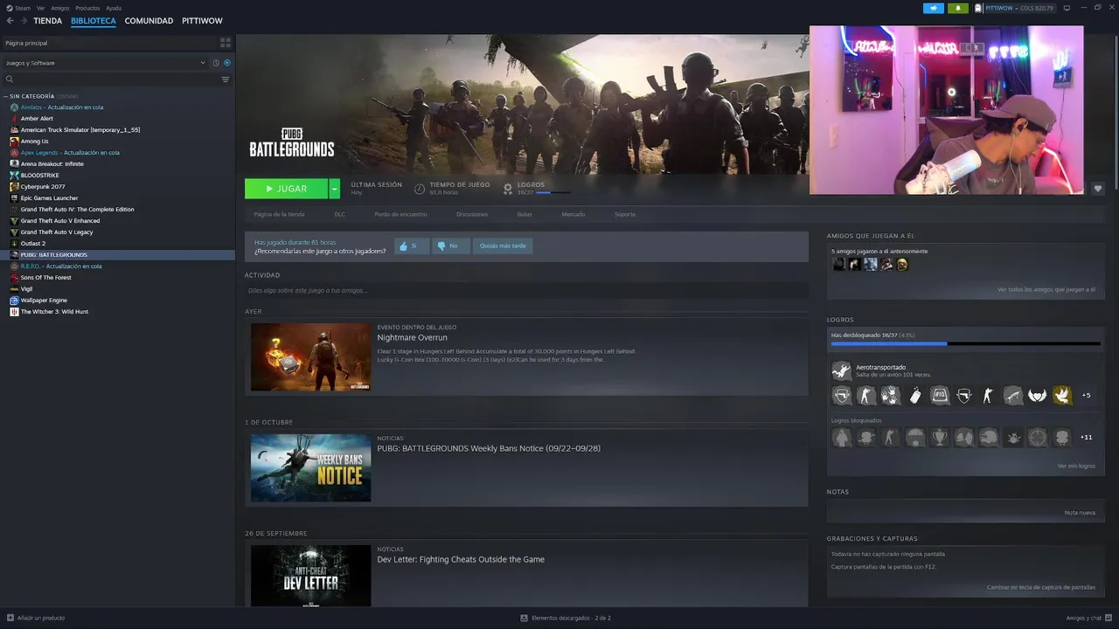
Task: Click the achievements progress bar
Action: click(x=965, y=344)
